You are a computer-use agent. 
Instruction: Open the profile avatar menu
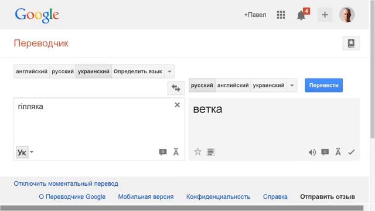pos(347,15)
